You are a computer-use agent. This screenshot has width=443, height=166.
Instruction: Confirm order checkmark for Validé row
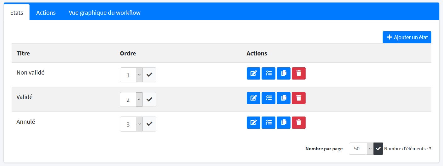[149, 100]
